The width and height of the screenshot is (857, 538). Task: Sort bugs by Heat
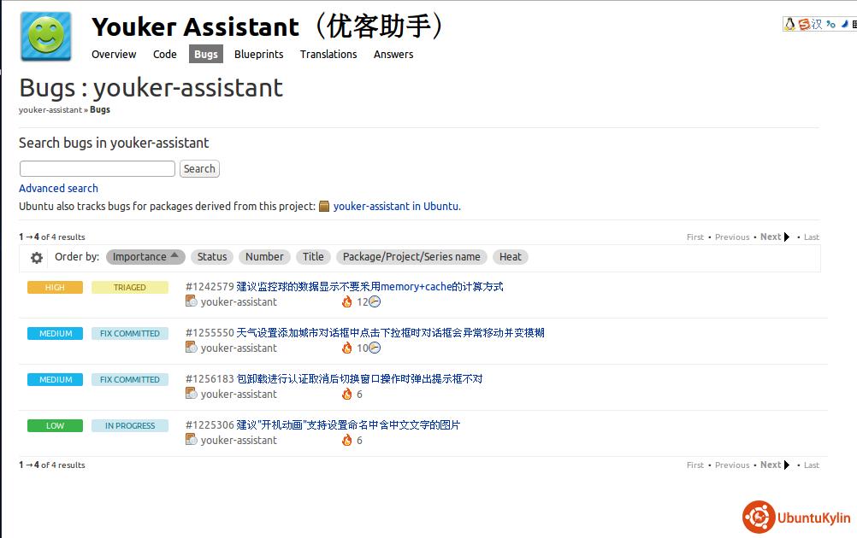point(511,256)
